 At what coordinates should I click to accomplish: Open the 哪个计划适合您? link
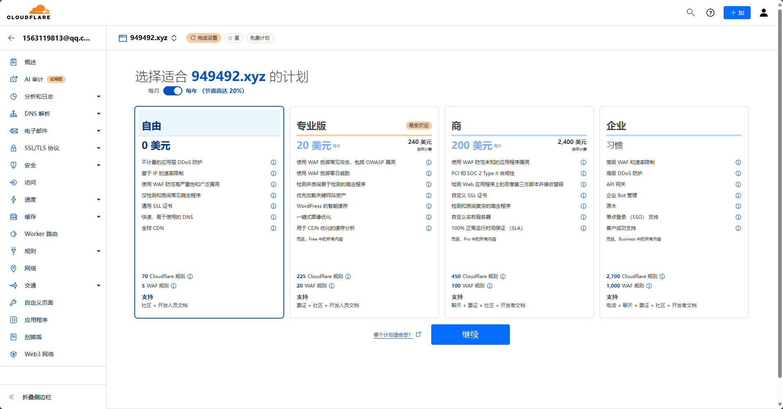(397, 335)
